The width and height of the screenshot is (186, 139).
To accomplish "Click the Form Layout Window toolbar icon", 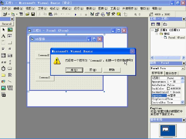I will (103, 14).
